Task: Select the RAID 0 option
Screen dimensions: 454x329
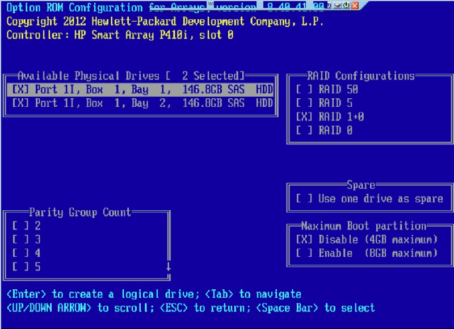Action: [304, 131]
